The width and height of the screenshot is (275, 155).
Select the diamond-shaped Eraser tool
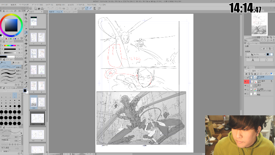(26, 51)
